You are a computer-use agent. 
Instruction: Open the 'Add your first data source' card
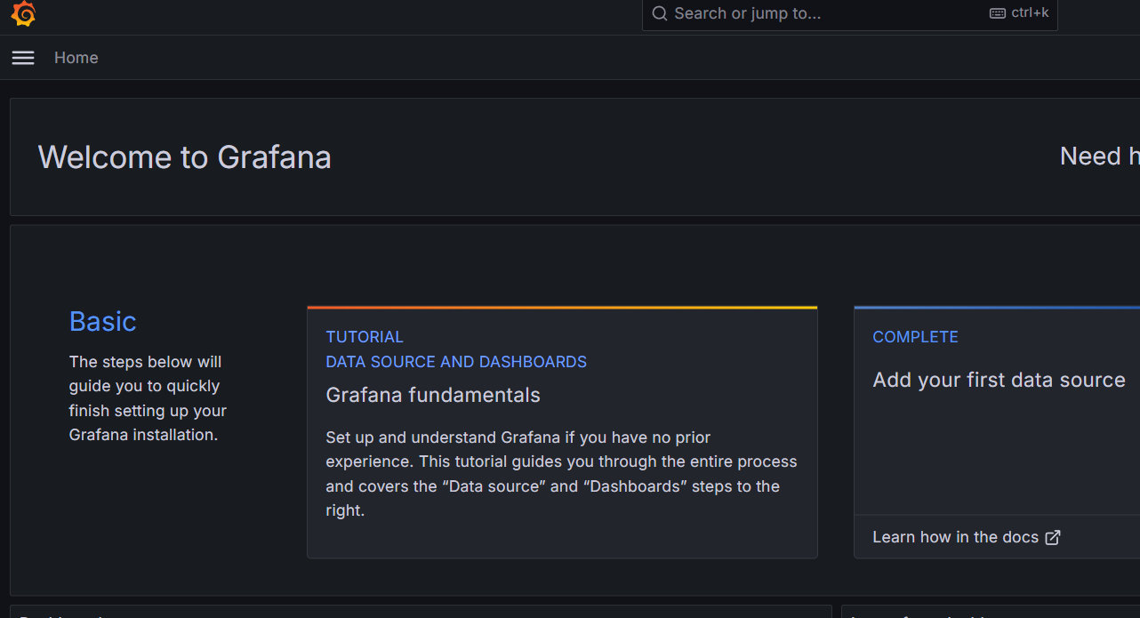(x=997, y=432)
